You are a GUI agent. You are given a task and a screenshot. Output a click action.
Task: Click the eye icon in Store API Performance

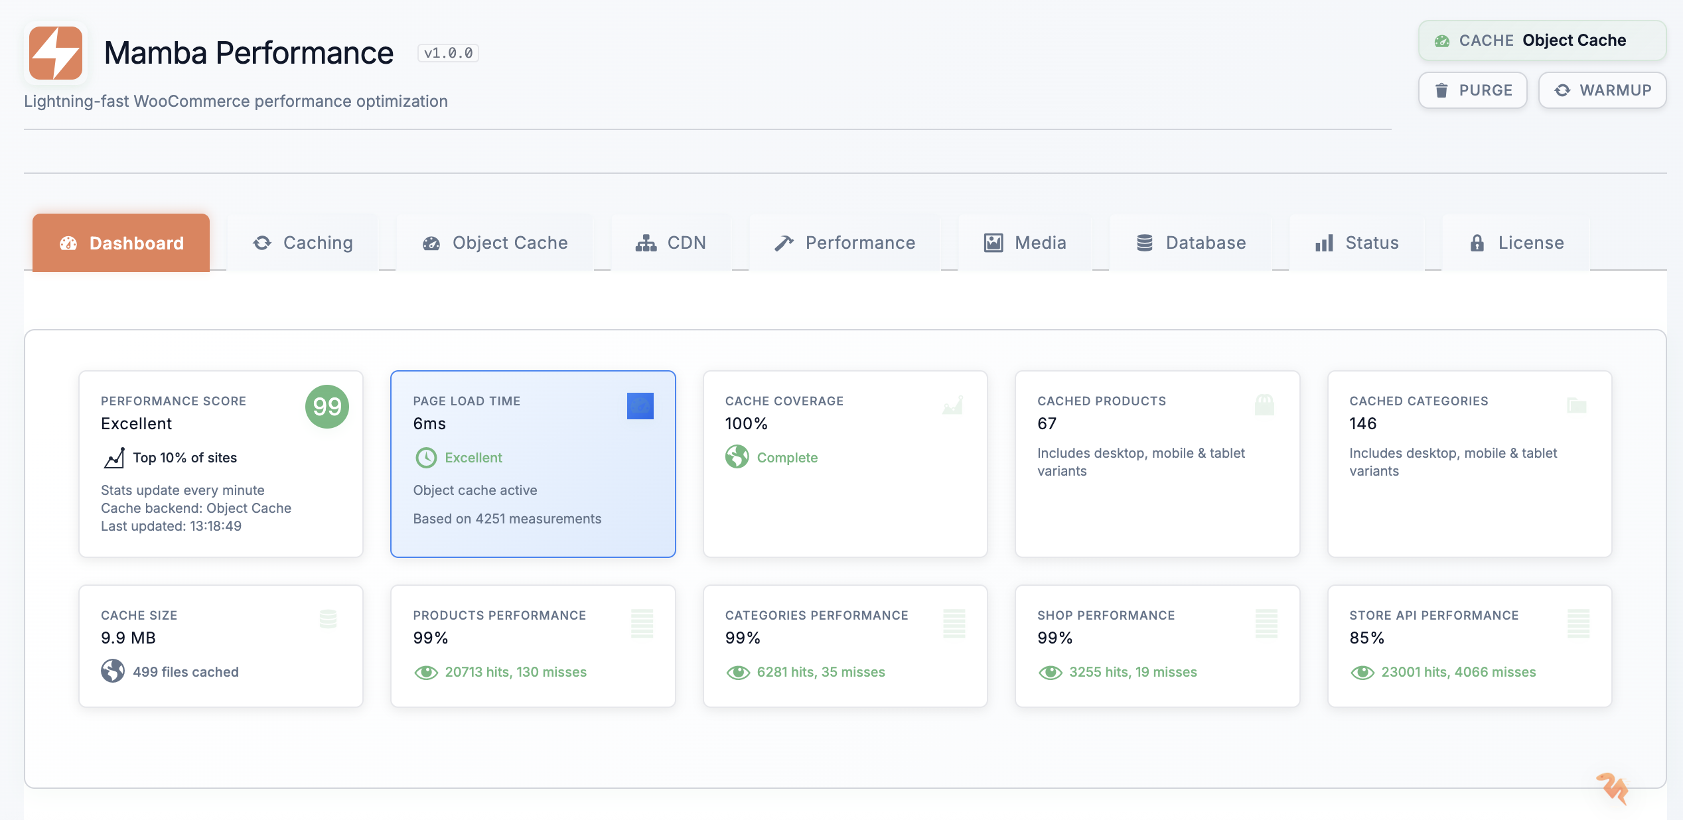tap(1362, 672)
